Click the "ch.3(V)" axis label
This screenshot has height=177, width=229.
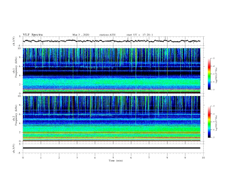pos(14,148)
